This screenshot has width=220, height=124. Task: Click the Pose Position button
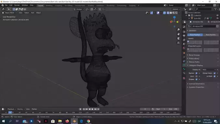point(195,35)
